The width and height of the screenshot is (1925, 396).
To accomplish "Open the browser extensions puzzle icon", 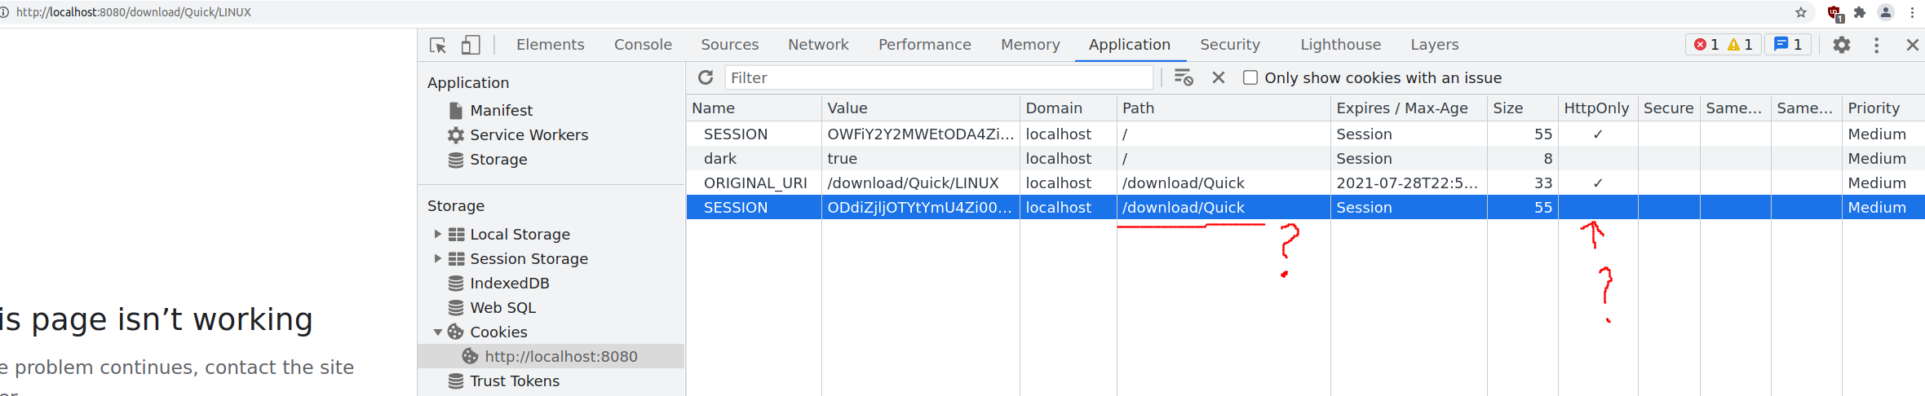I will (x=1860, y=12).
